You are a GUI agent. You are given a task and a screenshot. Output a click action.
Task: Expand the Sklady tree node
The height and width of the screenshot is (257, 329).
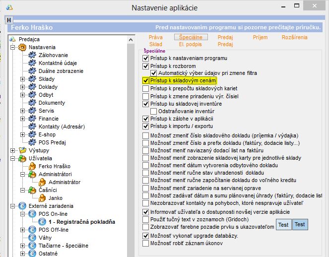22,79
